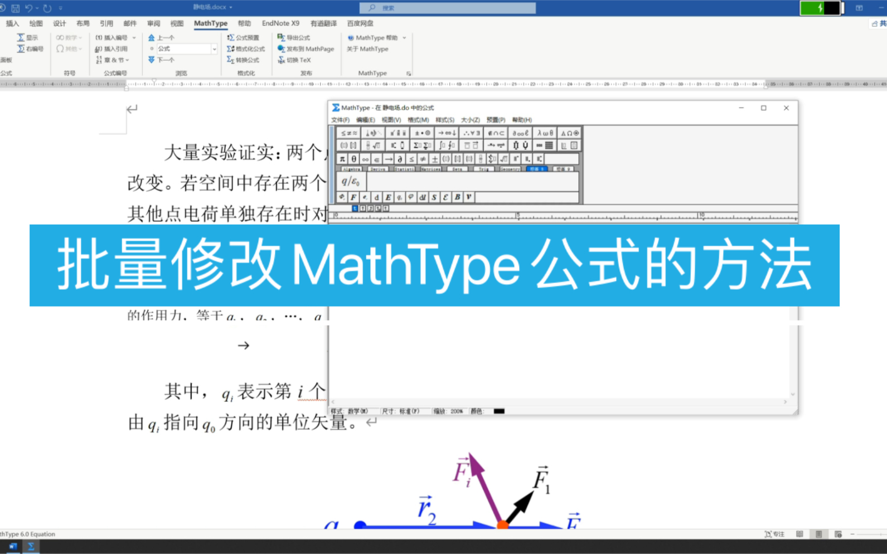Screen dimensions: 887x554
Task: Insert the θ symbol from small bar
Action: coord(353,159)
